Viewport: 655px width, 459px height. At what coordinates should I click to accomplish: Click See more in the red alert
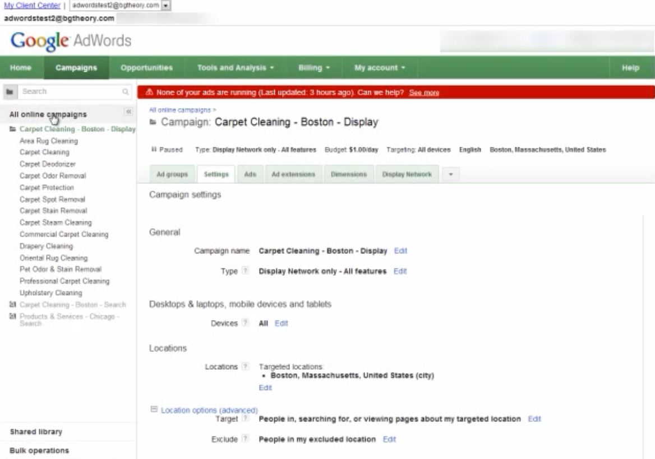coord(424,92)
